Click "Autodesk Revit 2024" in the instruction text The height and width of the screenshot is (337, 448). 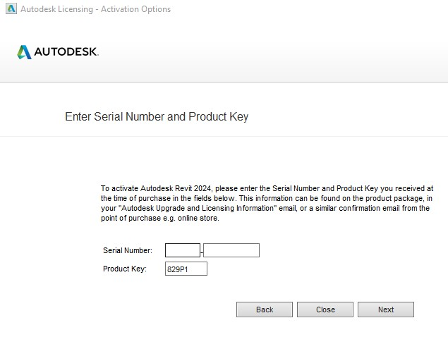click(x=176, y=189)
